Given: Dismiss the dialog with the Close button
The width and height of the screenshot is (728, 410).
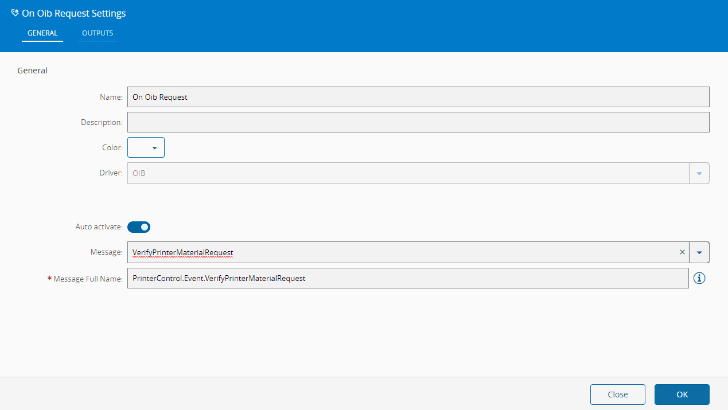Looking at the screenshot, I should (618, 395).
